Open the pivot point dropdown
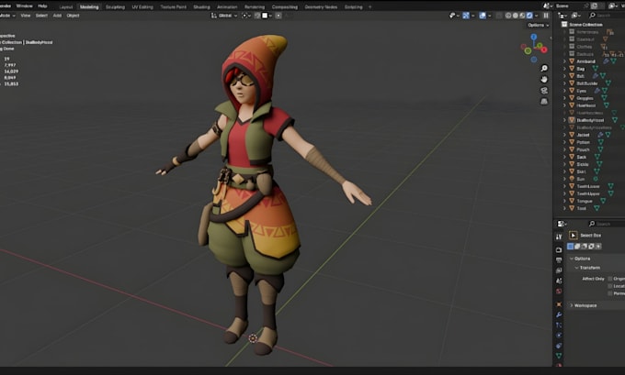This screenshot has width=625, height=375. coord(246,16)
